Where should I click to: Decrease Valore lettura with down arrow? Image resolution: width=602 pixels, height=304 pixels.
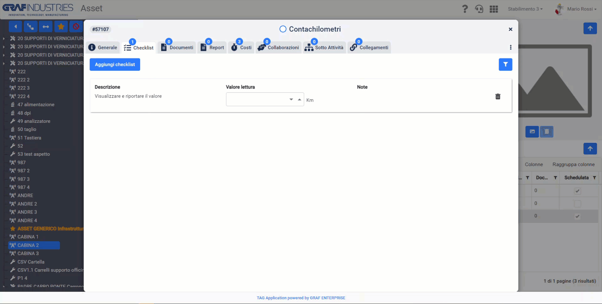point(291,99)
